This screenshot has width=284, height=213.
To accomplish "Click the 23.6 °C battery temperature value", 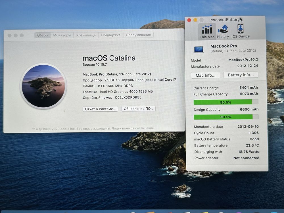I will (252, 145).
